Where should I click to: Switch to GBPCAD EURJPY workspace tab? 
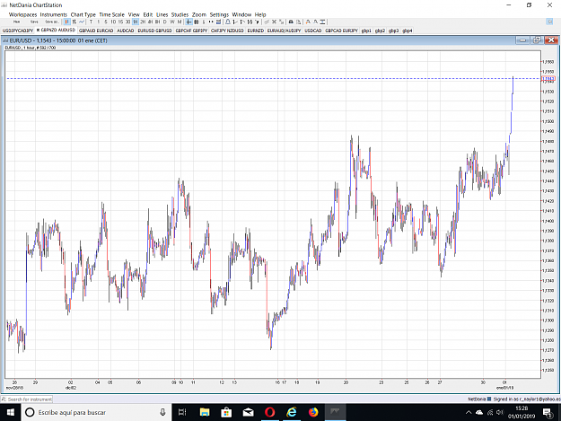pos(341,31)
